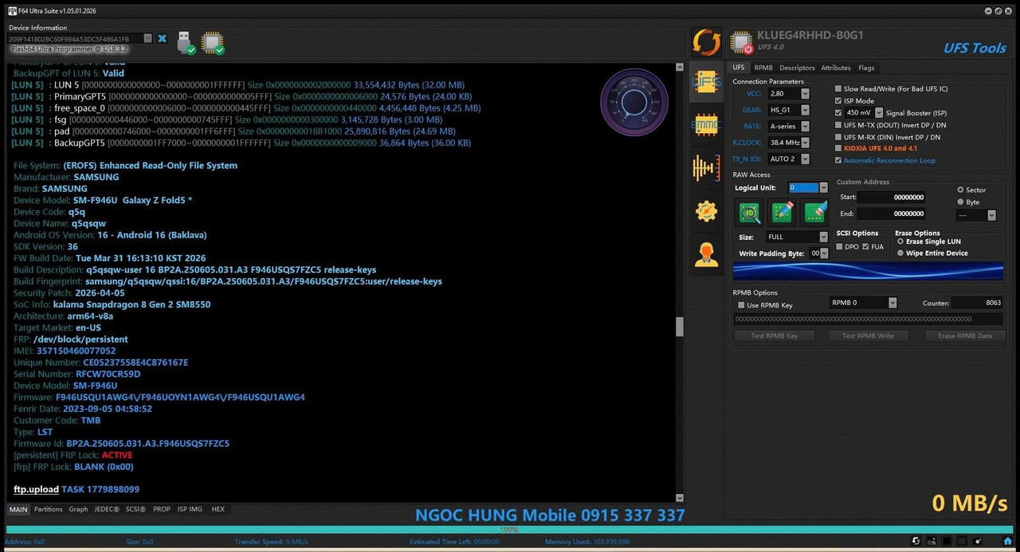
Task: Click the write chip pencil icon
Action: 783,212
